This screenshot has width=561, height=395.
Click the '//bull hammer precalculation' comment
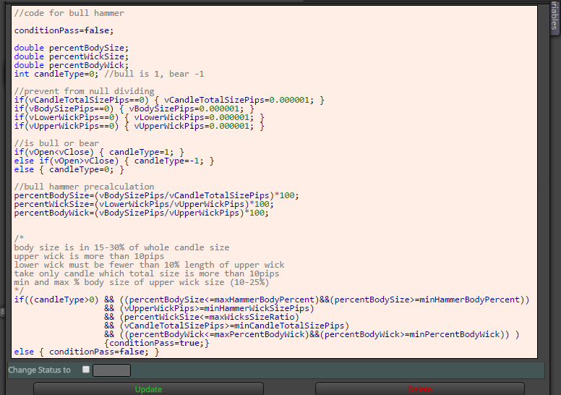coord(84,187)
